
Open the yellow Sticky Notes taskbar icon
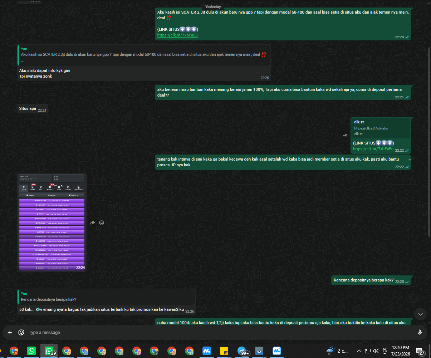tap(224, 351)
